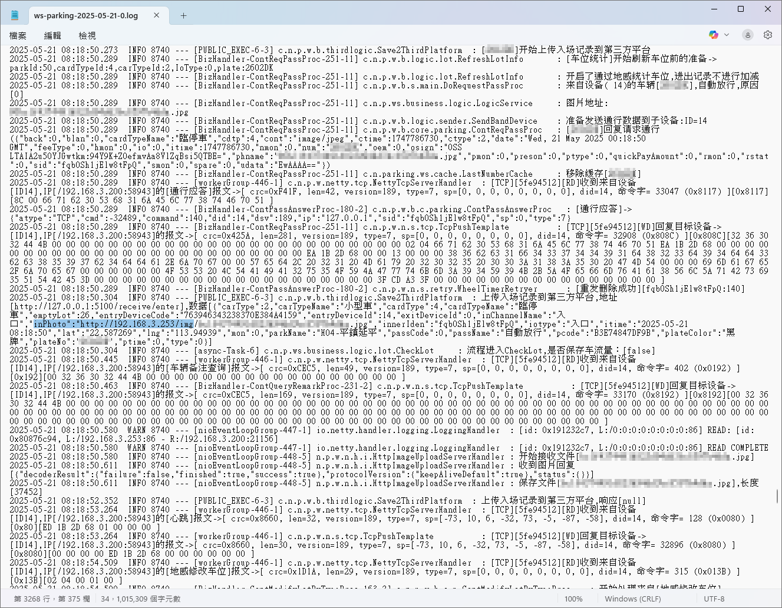The width and height of the screenshot is (782, 608).
Task: Close the ws-parking-2025-05-21-0.log tab
Action: click(157, 16)
